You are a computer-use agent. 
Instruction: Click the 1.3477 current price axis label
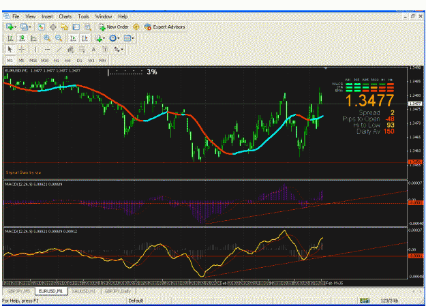pos(415,104)
